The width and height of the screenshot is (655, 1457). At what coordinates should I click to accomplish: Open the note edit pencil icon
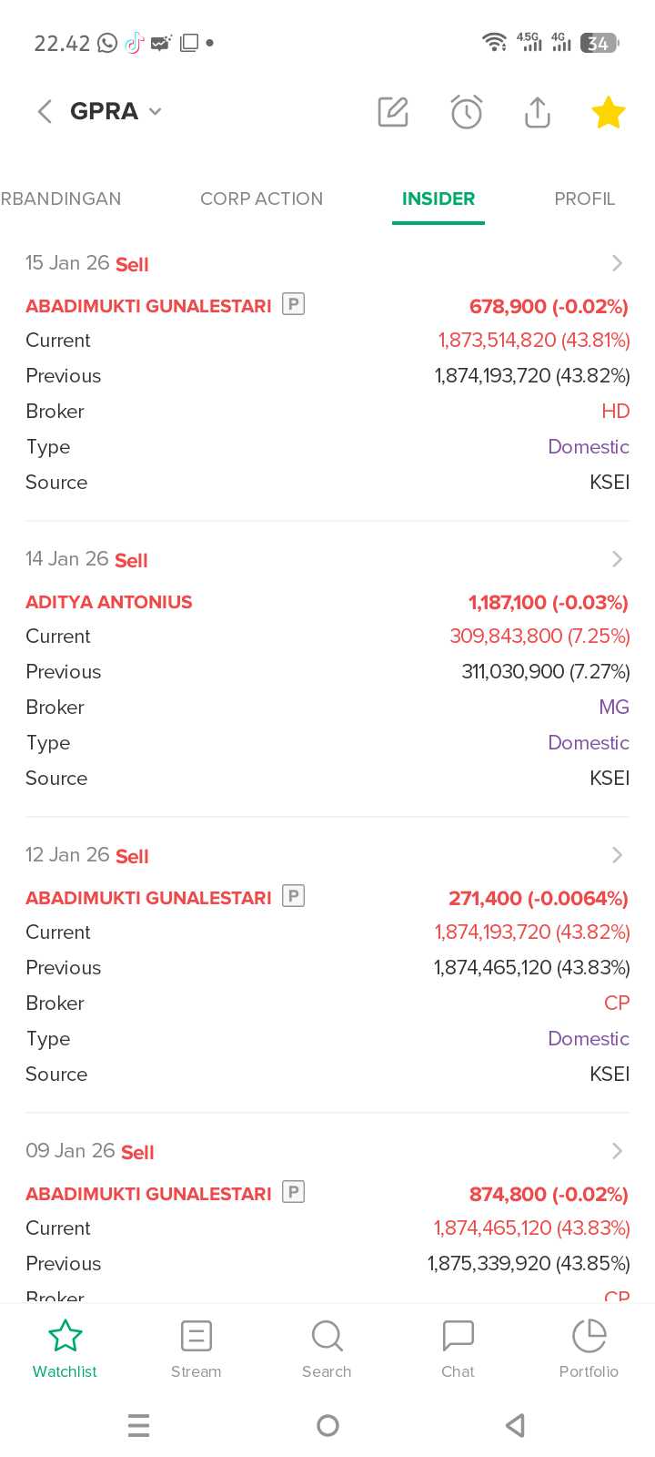pyautogui.click(x=393, y=112)
